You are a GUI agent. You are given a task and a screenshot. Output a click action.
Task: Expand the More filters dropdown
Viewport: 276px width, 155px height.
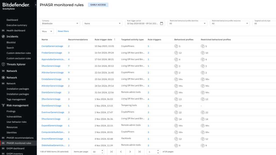pos(47,31)
